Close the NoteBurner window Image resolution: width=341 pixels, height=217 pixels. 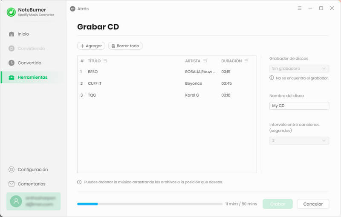coord(332,8)
